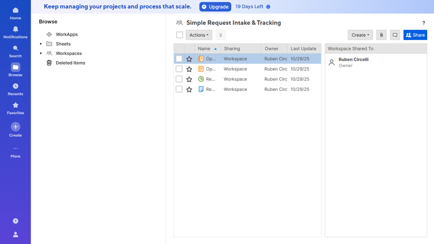The image size is (434, 244).
Task: Open the Attachments paperclip icon
Action: tap(381, 35)
